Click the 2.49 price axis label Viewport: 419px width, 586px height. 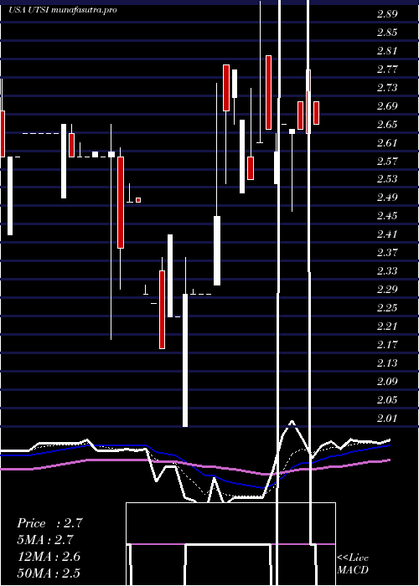[x=387, y=198]
